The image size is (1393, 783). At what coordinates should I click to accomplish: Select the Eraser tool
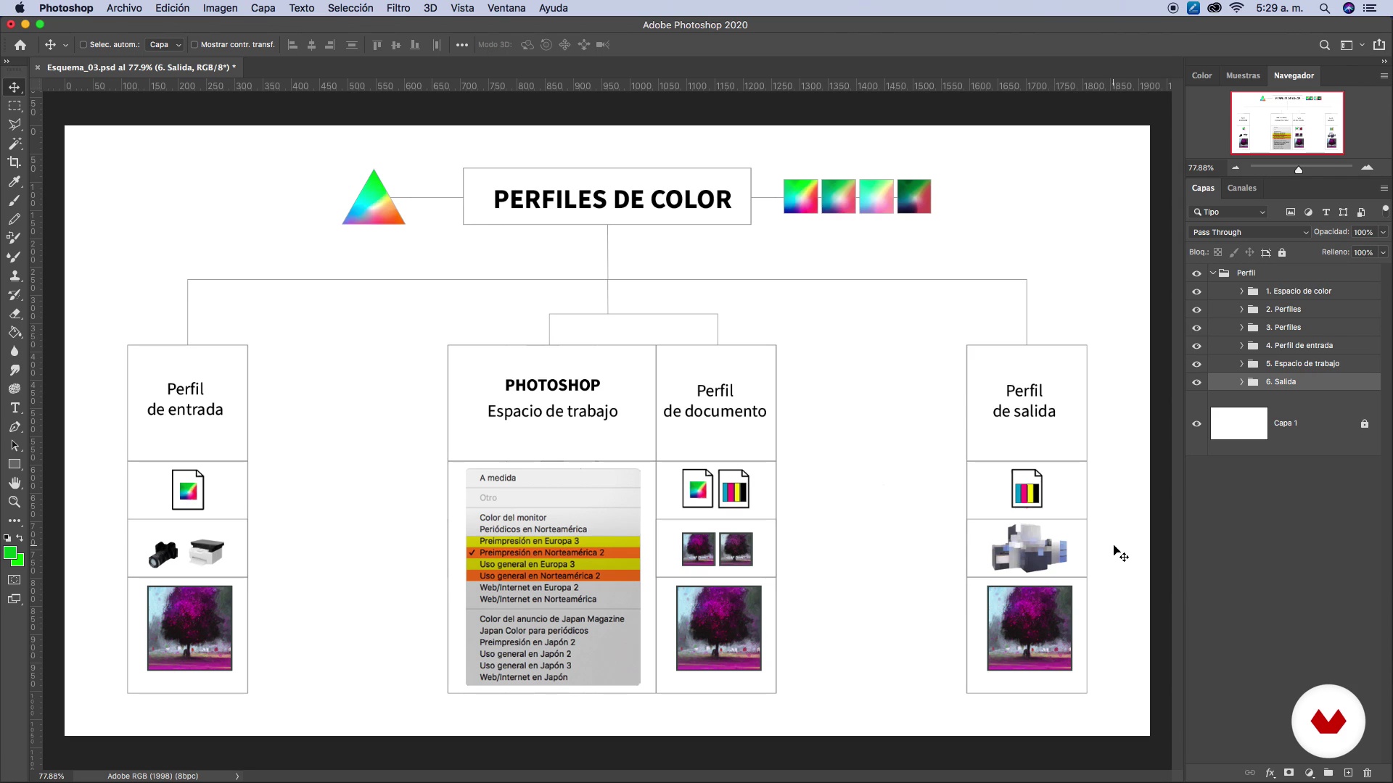click(15, 313)
